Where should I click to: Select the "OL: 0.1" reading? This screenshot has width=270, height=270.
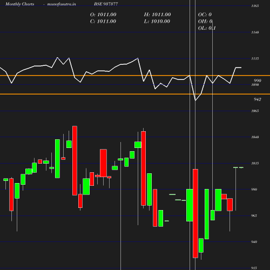(x=207, y=28)
